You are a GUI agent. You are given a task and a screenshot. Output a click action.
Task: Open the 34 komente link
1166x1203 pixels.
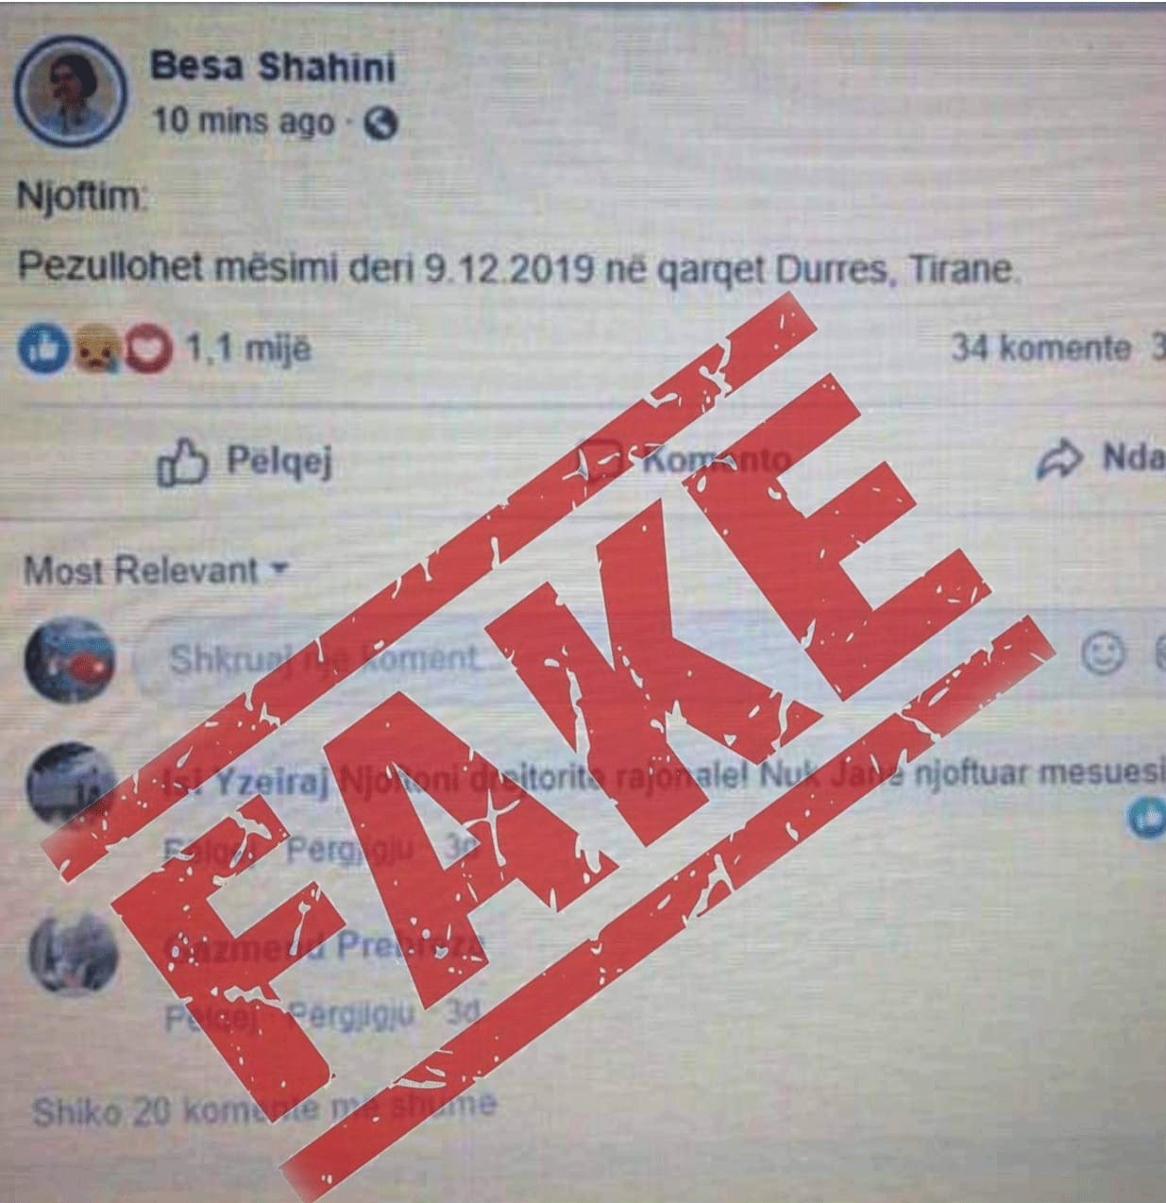[x=1039, y=348]
